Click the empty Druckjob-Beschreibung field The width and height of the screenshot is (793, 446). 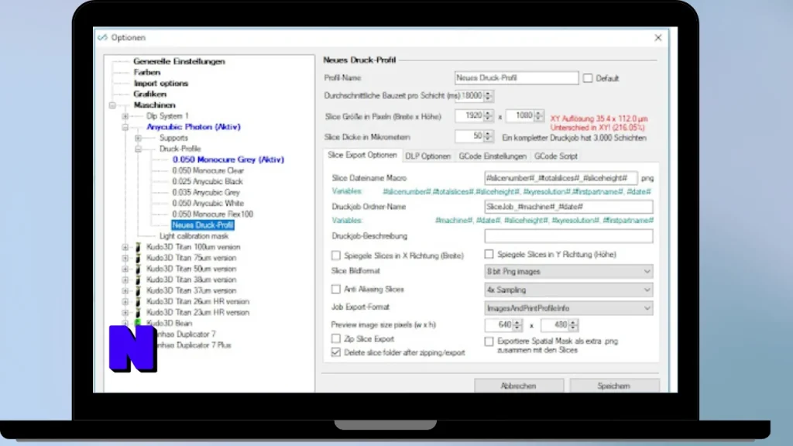pos(568,235)
